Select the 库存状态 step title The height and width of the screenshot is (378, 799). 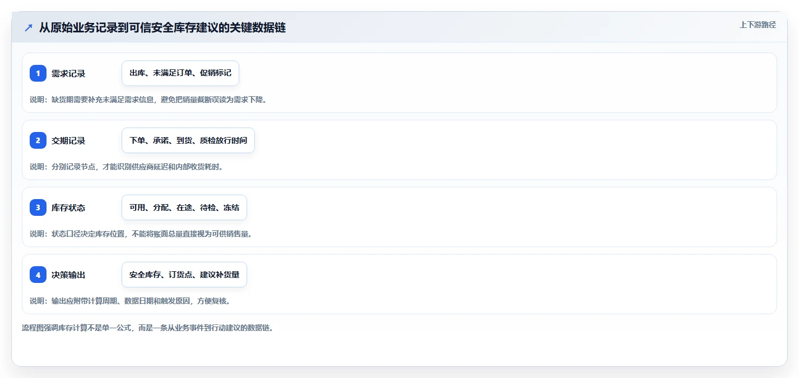pyautogui.click(x=68, y=207)
